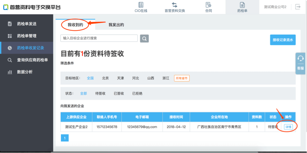307x153 pixels.
Task: Select 药检单收发记录 sidebar item
Action: (27, 48)
